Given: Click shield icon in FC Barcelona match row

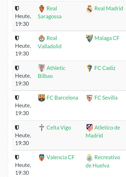Looking at the screenshot, I should coord(17,98).
